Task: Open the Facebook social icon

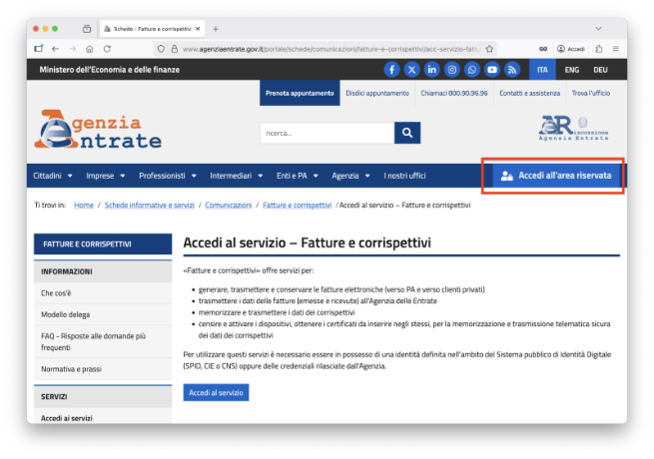Action: pyautogui.click(x=391, y=70)
